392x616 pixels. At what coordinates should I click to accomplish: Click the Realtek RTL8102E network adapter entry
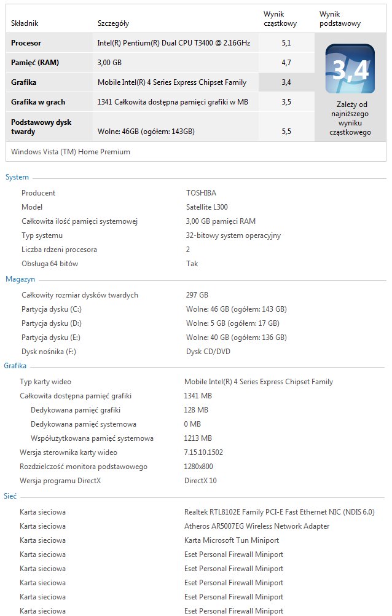[279, 512]
